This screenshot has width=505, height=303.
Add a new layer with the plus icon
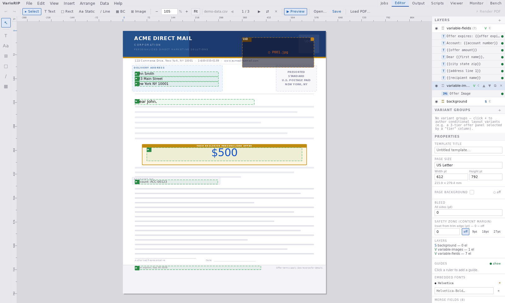tap(500, 20)
